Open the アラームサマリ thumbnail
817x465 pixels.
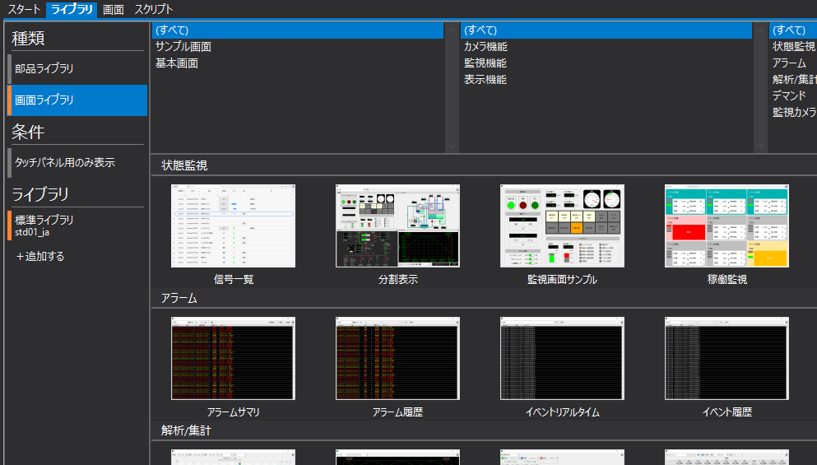[233, 359]
